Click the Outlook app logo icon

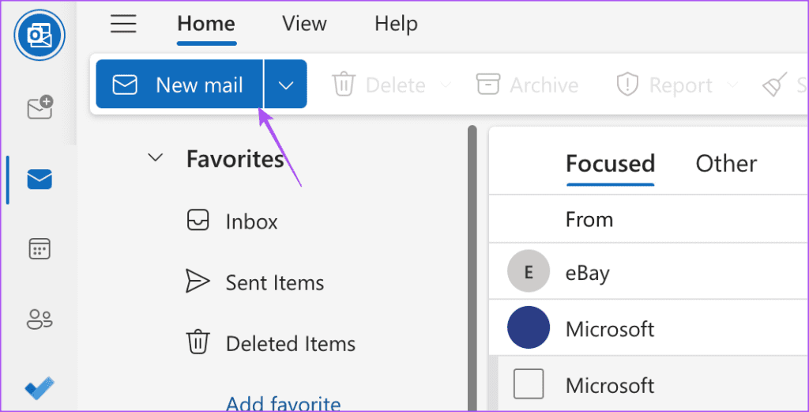pyautogui.click(x=40, y=35)
